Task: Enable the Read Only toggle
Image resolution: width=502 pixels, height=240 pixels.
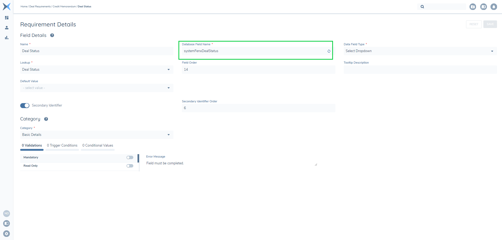Action: pyautogui.click(x=130, y=166)
